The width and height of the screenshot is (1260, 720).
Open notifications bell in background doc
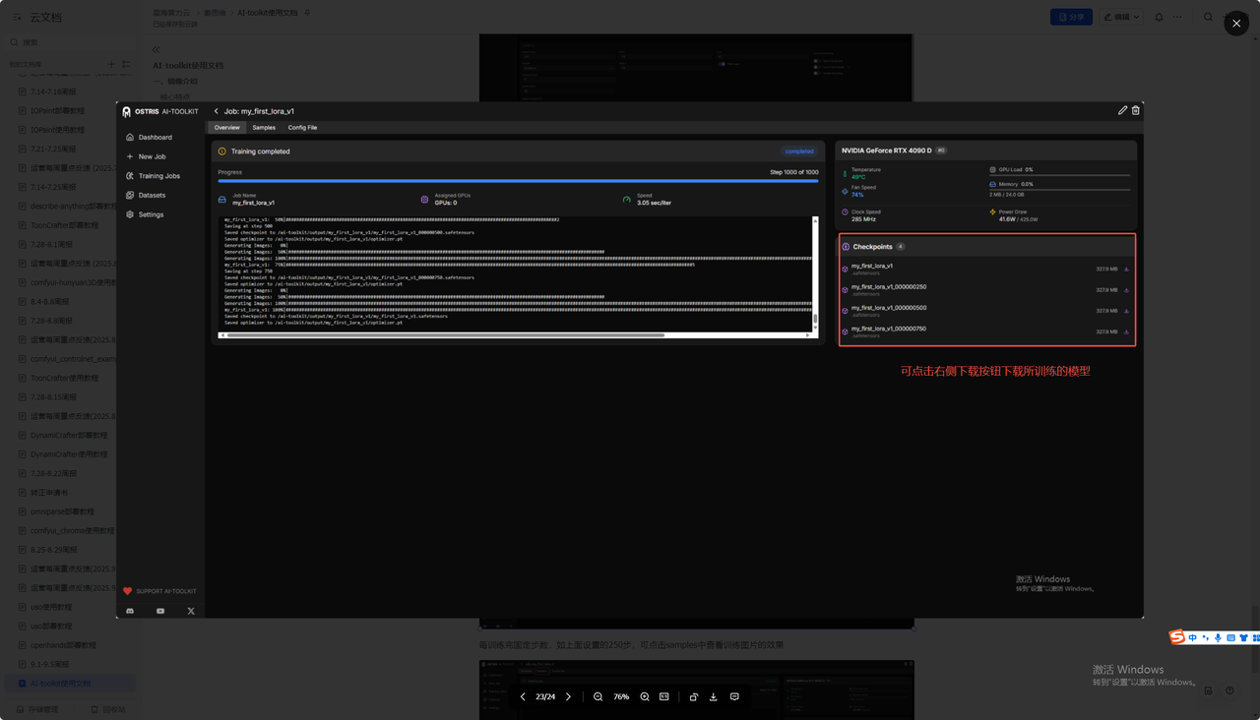pyautogui.click(x=1159, y=17)
